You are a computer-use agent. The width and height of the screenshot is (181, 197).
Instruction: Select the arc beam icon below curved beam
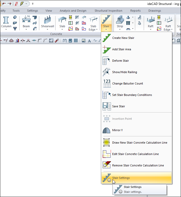point(35,29)
